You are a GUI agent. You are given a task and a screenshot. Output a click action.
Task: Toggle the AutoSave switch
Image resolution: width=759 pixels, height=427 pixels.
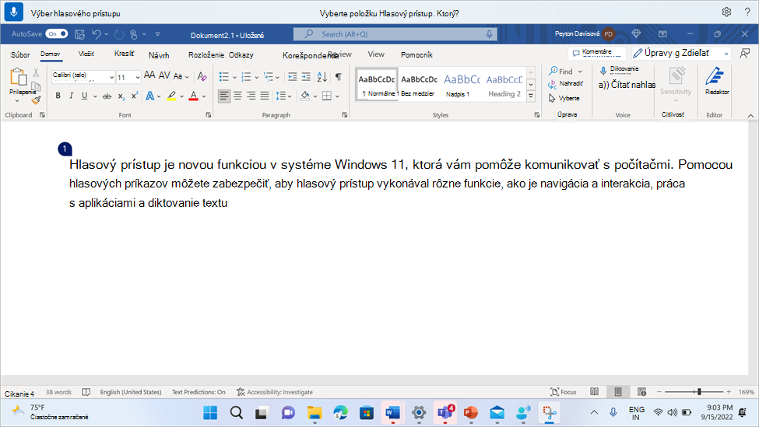coord(57,34)
